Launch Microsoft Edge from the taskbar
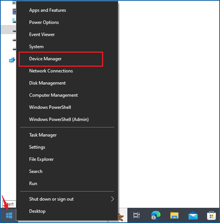 coord(156,215)
